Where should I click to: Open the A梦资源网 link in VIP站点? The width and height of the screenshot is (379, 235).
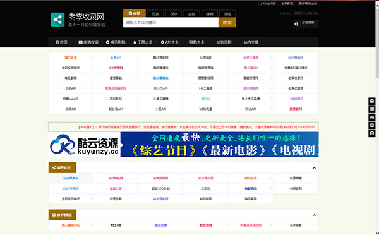[x=160, y=178]
